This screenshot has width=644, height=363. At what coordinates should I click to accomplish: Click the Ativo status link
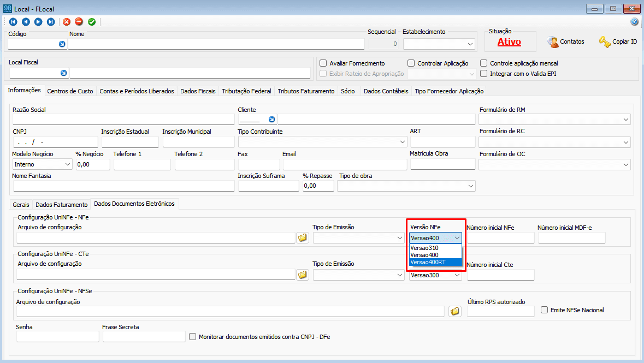[509, 41]
